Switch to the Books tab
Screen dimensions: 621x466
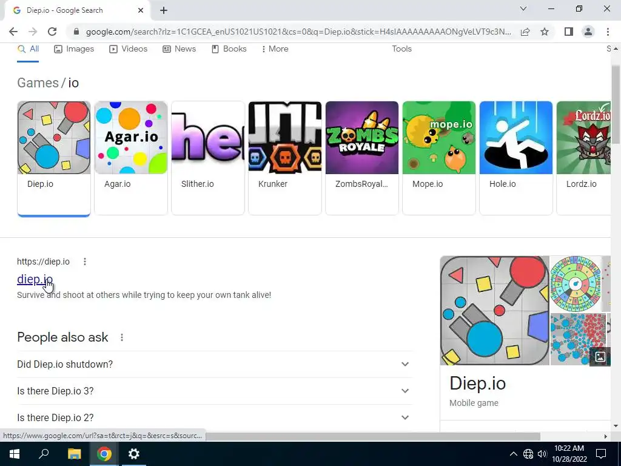pyautogui.click(x=229, y=49)
